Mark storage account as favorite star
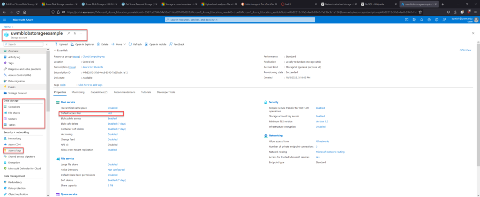Image resolution: width=480 pixels, height=197 pixels. pos(75,33)
